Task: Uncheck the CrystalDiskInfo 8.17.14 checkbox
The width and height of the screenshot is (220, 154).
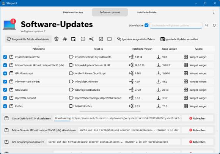Action: (x=5, y=57)
